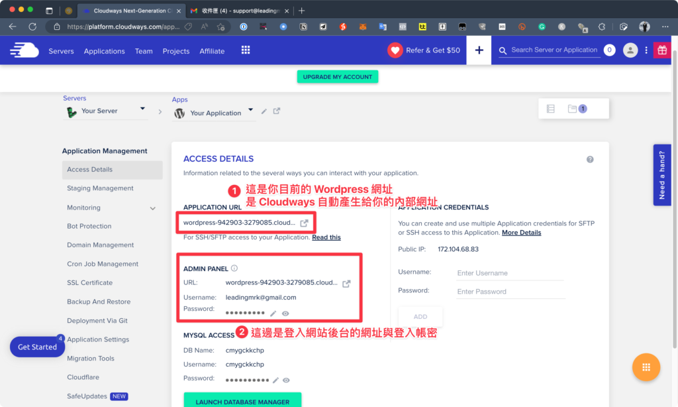Open the gift box icon
Screen dimensions: 678x407
coord(661,50)
